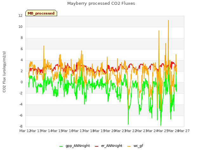Screen dimensions: 203x152
Task: Toggle the wc_gf legend entry
Action: point(135,146)
